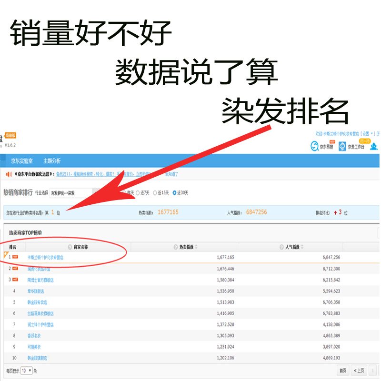Click the orange 扫一扫 badge
Screen dimensions: 381x381
coord(364,141)
